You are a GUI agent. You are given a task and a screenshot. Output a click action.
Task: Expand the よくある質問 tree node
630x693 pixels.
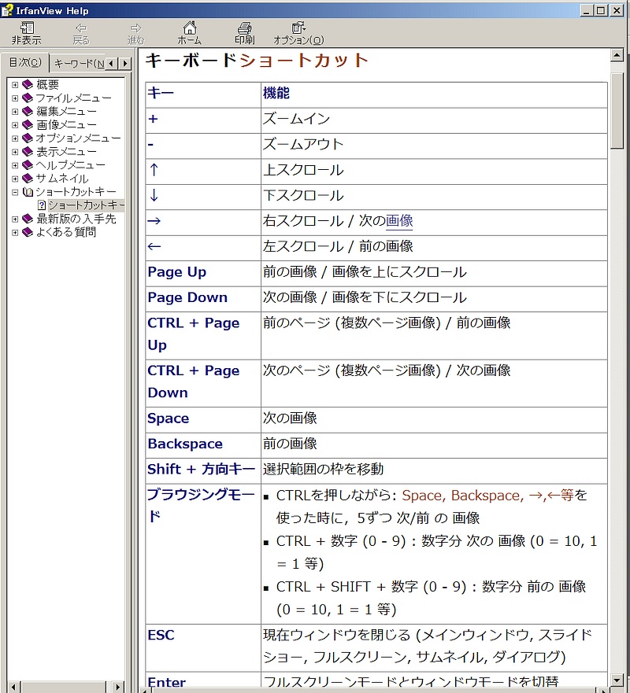pyautogui.click(x=15, y=232)
